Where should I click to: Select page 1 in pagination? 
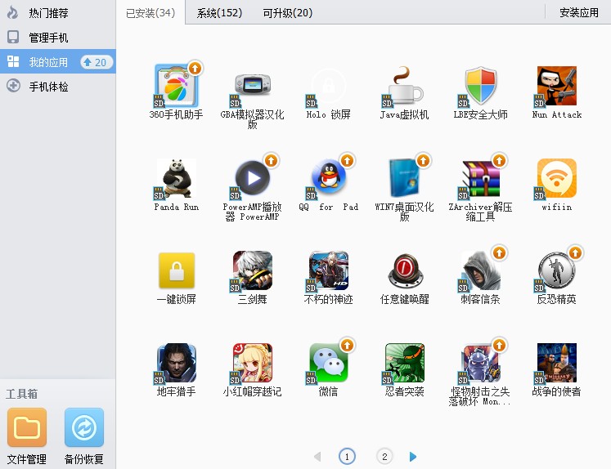(x=347, y=457)
